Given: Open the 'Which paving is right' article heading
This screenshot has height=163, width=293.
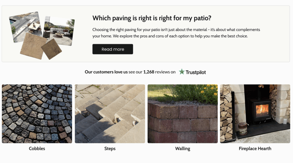Looking at the screenshot, I should click(x=152, y=18).
